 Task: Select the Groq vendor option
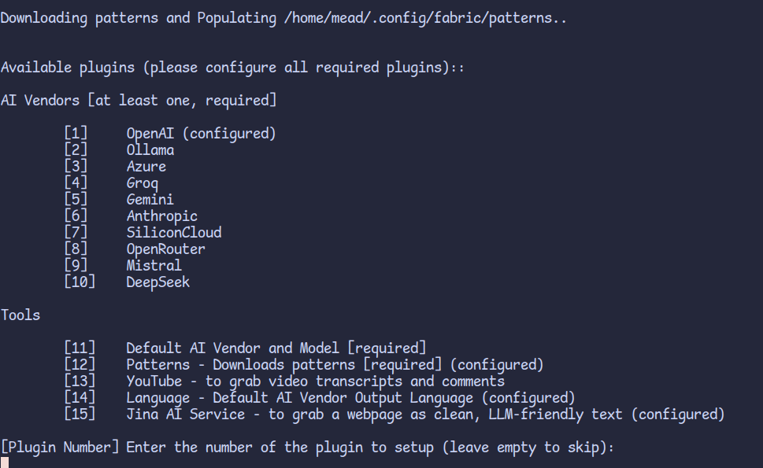click(x=112, y=182)
